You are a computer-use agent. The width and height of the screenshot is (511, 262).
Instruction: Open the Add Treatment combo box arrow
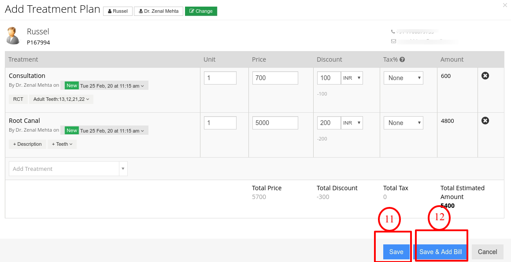pyautogui.click(x=123, y=169)
